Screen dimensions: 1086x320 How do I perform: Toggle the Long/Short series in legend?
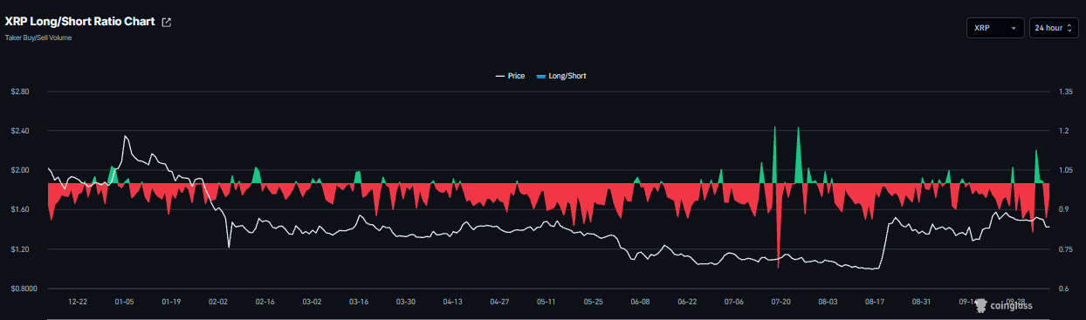pos(560,77)
